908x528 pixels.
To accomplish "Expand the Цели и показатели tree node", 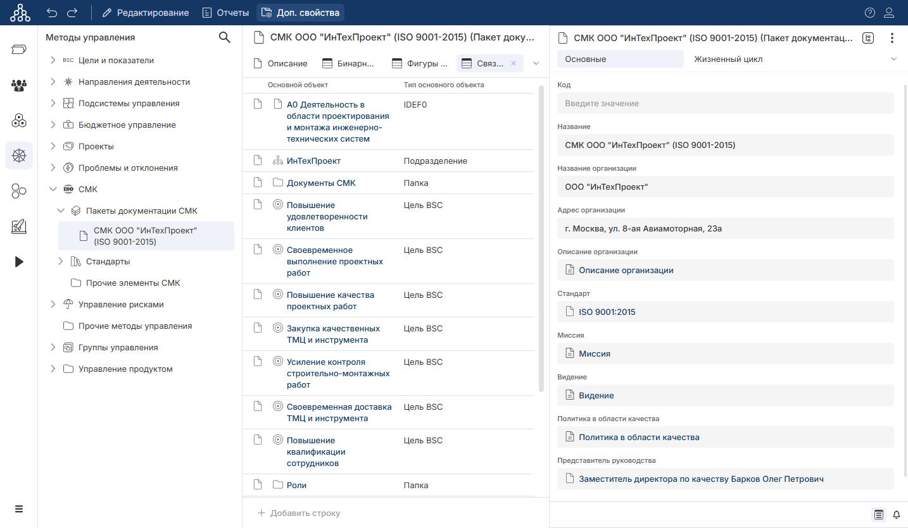I will click(53, 61).
